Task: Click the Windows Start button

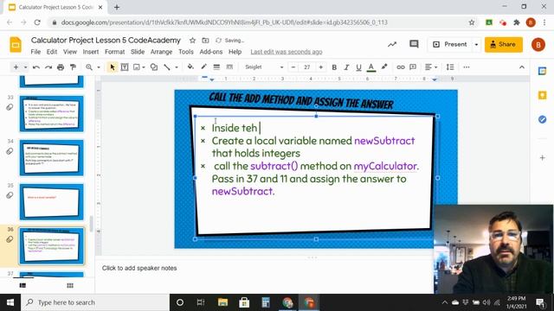Action: coord(10,302)
